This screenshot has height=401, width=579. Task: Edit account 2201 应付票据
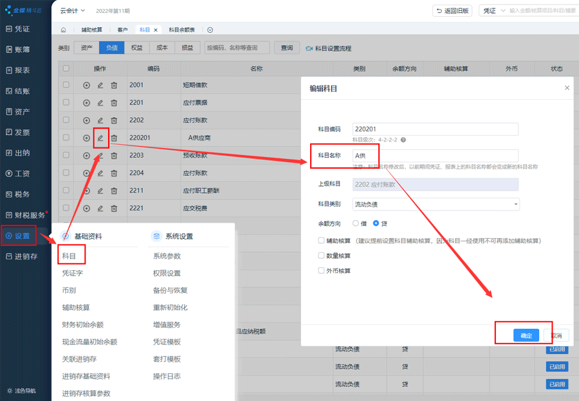coord(100,103)
